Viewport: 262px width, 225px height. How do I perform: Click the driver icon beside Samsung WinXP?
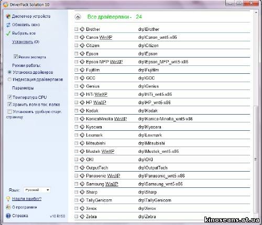pyautogui.click(x=82, y=184)
